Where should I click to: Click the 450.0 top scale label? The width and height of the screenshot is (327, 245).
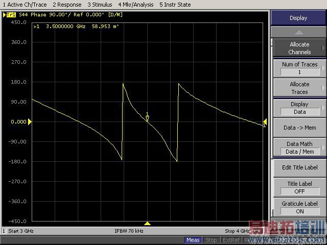click(18, 22)
